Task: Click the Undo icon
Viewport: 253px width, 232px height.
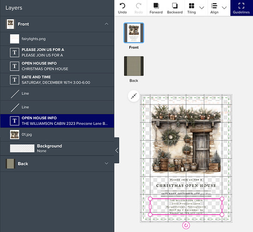Action: click(122, 6)
